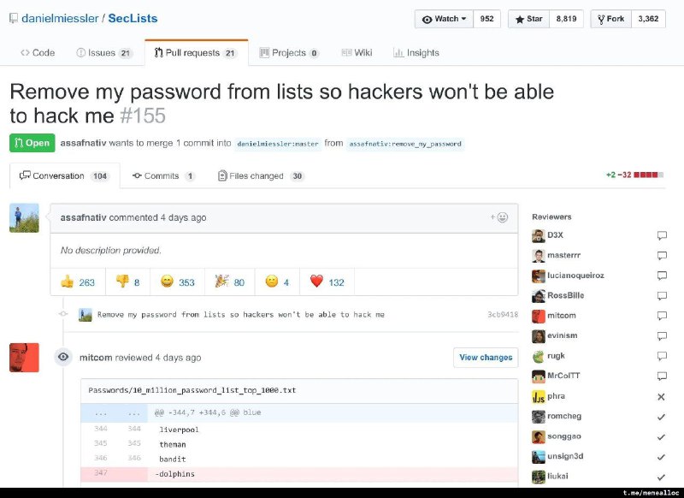This screenshot has height=498, width=684.
Task: Open commit message 'Remove my password from lists'
Action: point(241,315)
